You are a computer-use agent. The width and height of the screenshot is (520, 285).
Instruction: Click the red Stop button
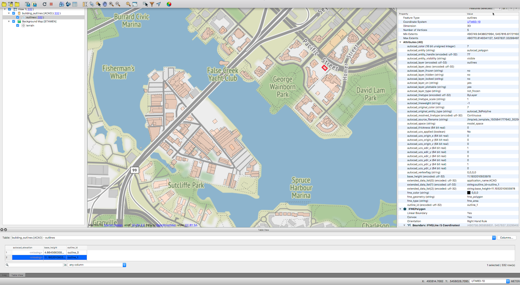tap(51, 4)
